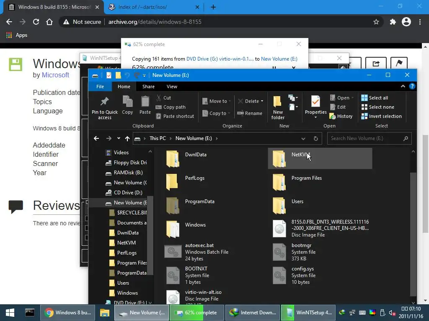Click Copy path in ribbon

(x=171, y=107)
